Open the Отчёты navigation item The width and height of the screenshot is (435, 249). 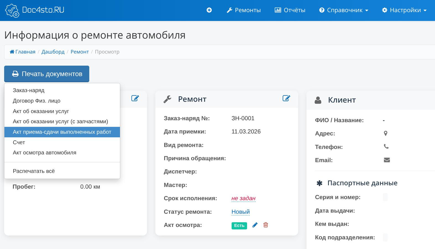tap(290, 10)
